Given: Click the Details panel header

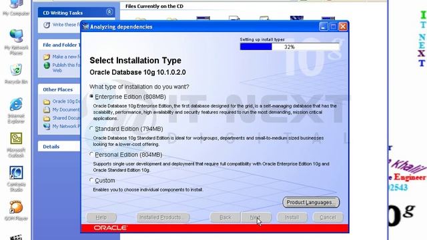Looking at the screenshot, I should click(x=59, y=147).
